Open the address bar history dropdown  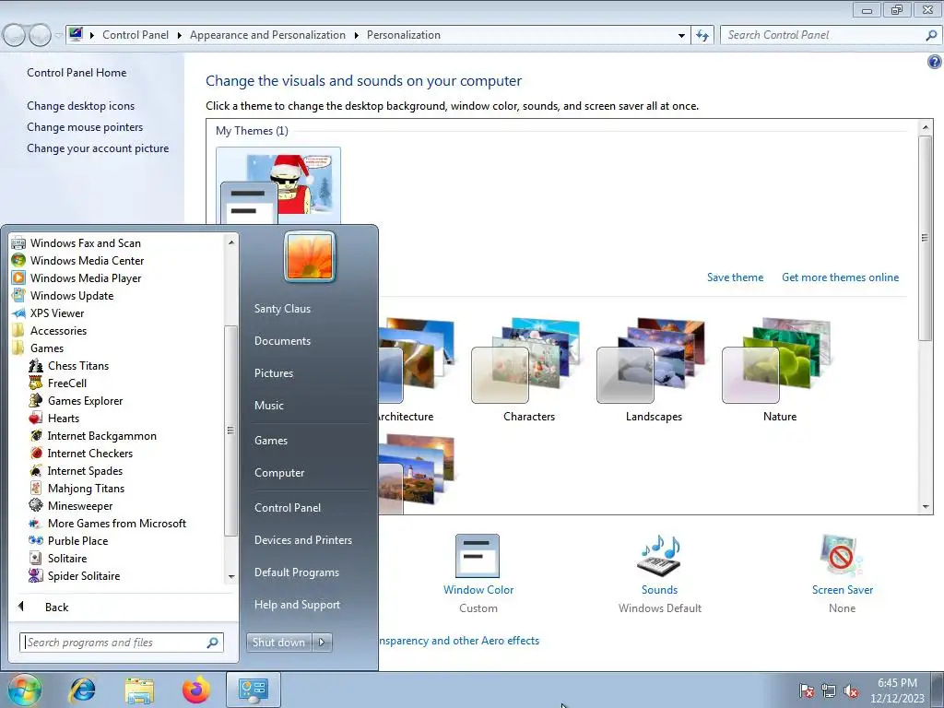click(x=681, y=36)
